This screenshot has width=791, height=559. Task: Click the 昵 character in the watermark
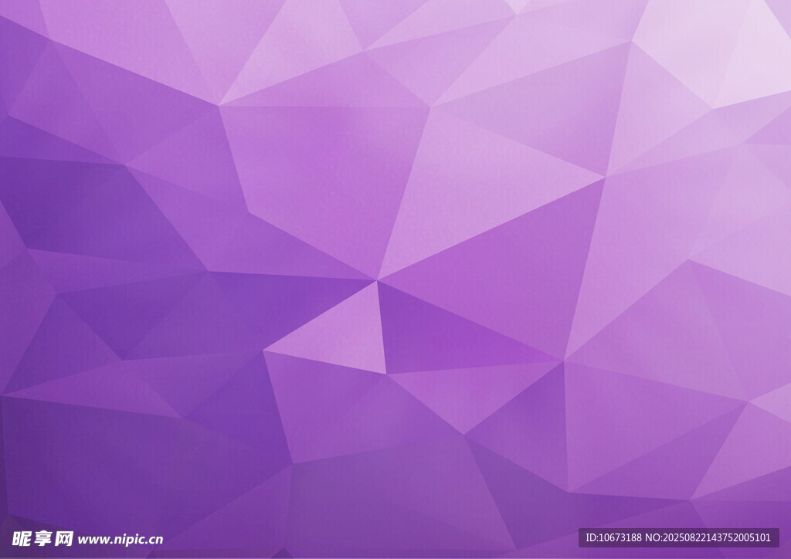[x=22, y=538]
